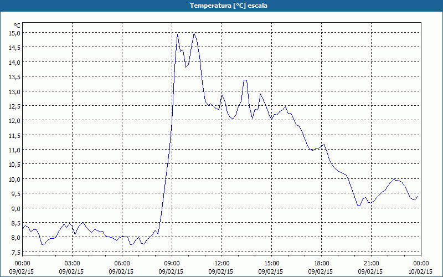443x277 pixels.
Task: Click the 'Temperatura [°C] escala' title bar
Action: pos(221,6)
